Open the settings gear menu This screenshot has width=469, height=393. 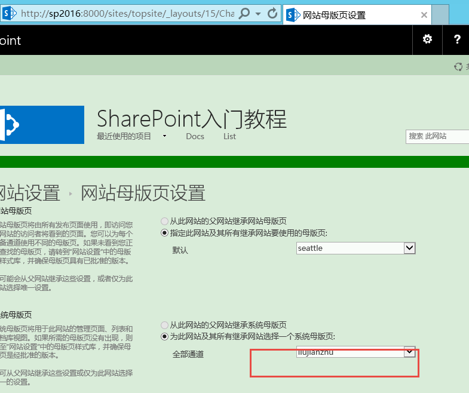point(427,39)
